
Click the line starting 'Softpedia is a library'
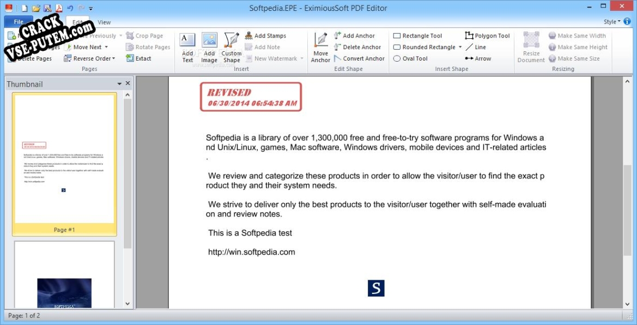(374, 137)
